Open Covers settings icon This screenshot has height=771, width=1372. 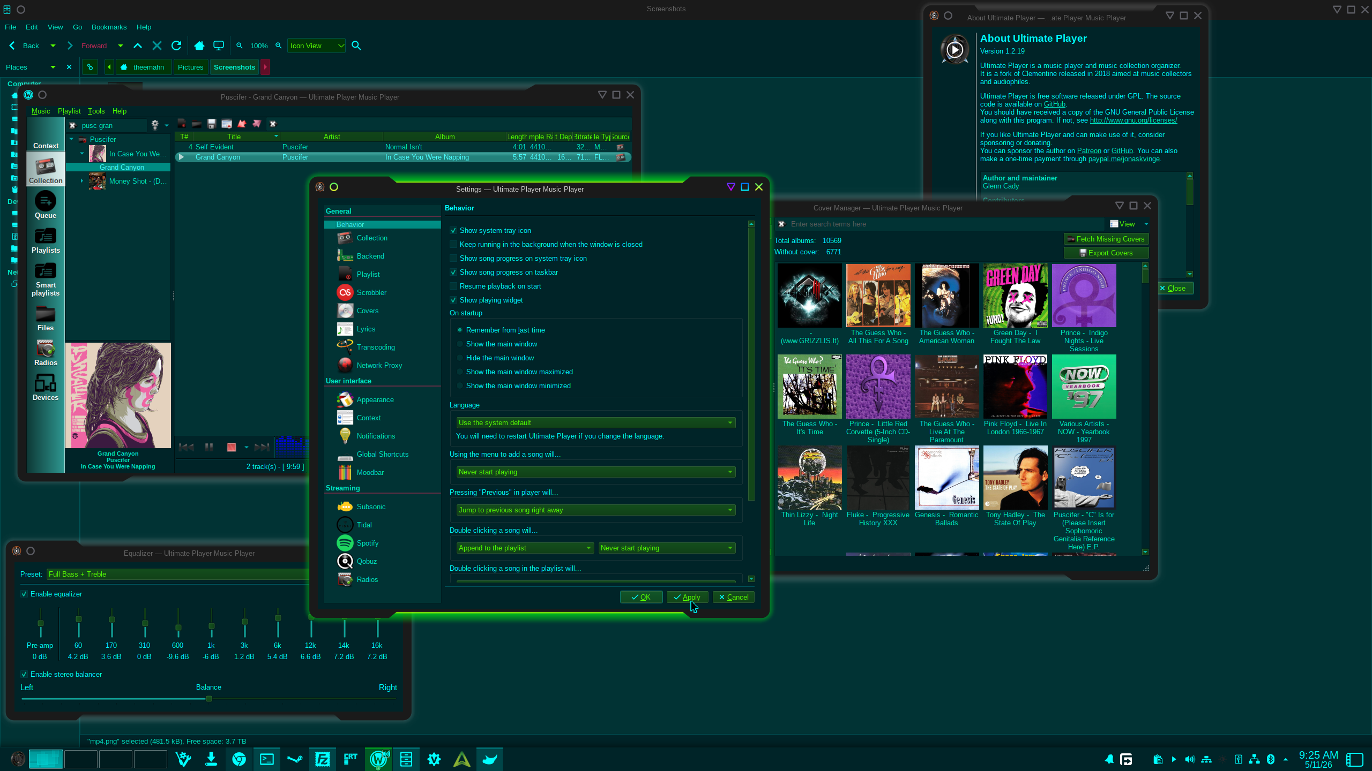coord(345,311)
